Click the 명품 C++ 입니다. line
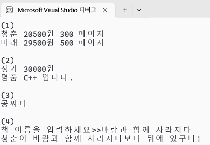The image size is (210, 145). 37,78
